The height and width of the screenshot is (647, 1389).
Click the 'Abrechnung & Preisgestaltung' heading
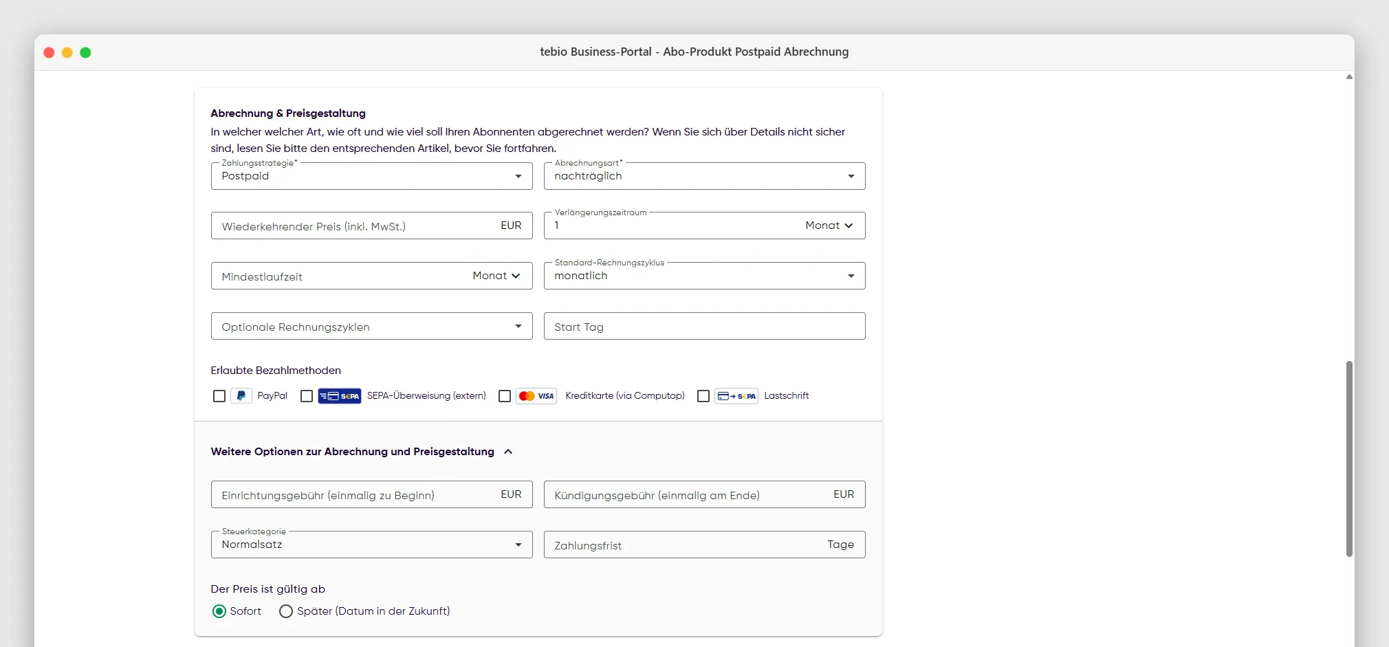[x=288, y=113]
